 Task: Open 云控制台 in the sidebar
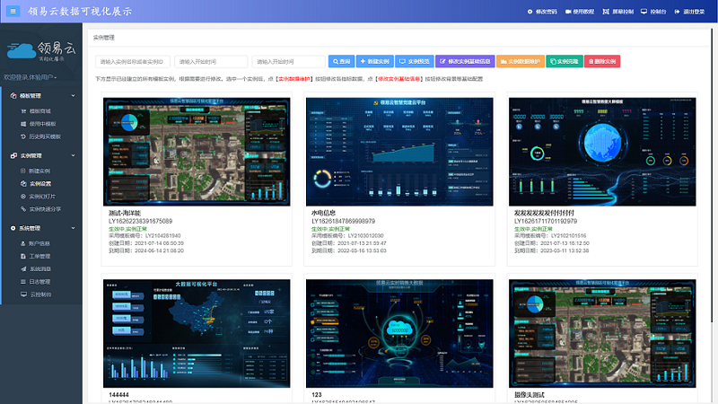coord(36,294)
